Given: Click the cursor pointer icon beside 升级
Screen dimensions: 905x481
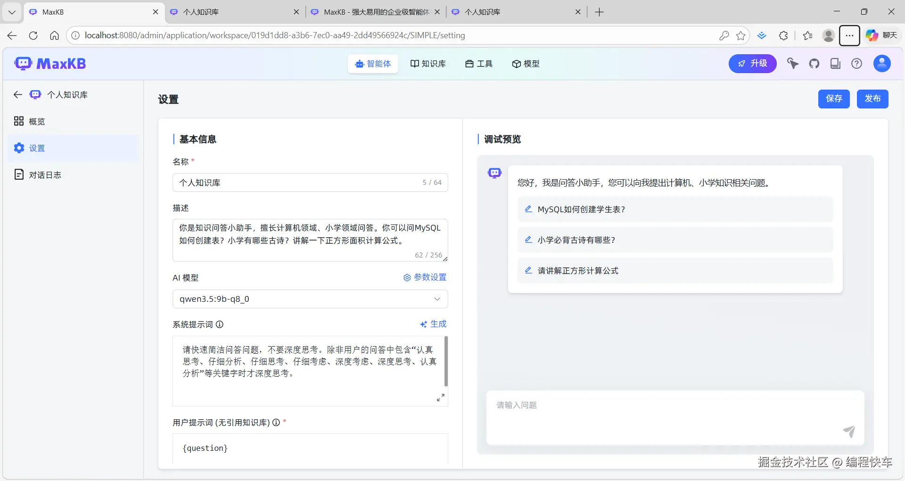Looking at the screenshot, I should point(793,64).
